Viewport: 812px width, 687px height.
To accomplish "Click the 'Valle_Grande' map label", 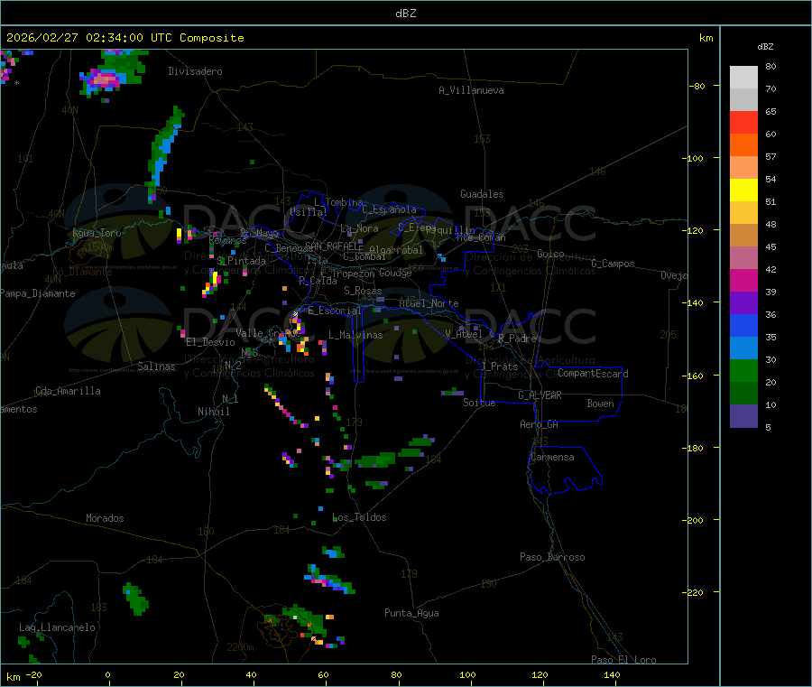I will (268, 332).
